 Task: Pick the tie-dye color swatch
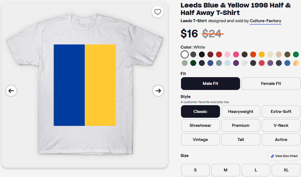tap(296, 63)
